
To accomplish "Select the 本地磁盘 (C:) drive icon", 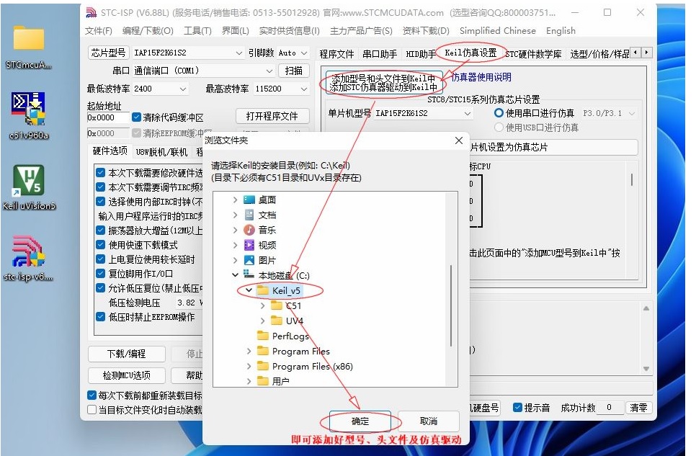I will [x=249, y=275].
